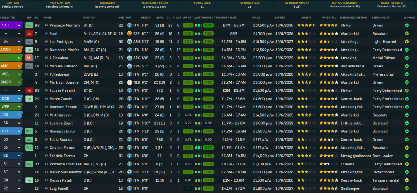Click Raúl's red Inj injury icon

[x=29, y=33]
